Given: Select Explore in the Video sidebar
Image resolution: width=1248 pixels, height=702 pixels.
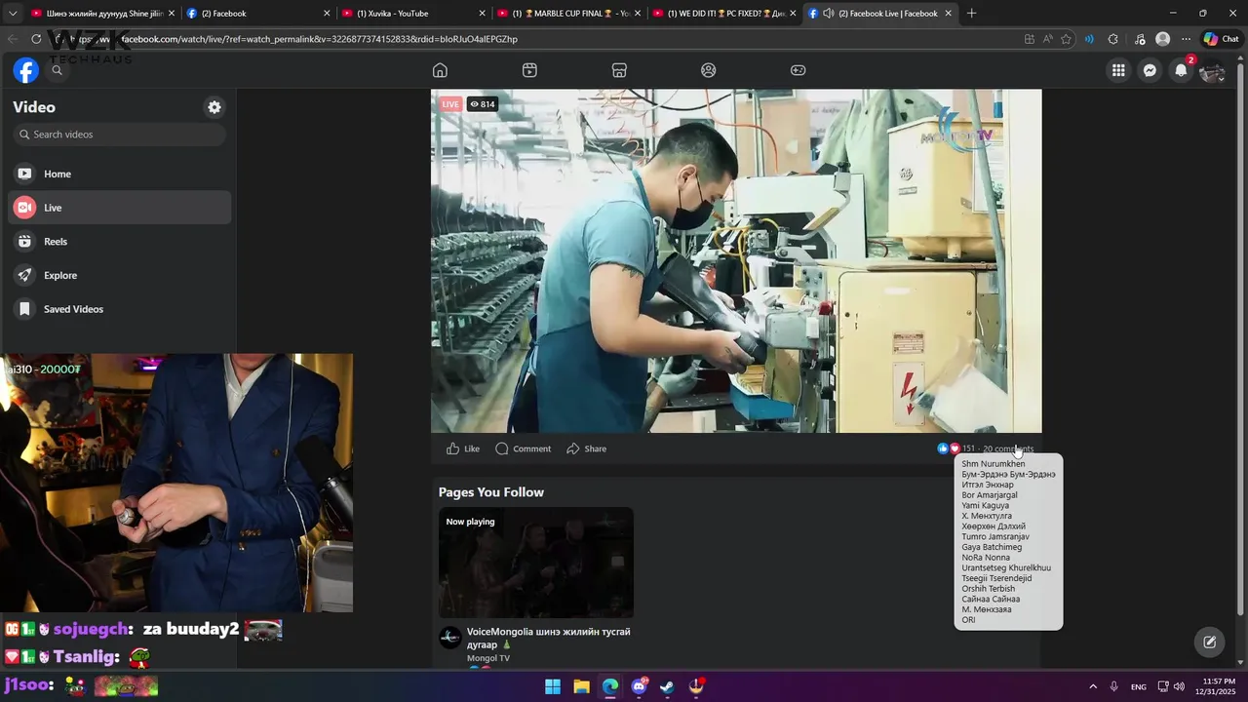Looking at the screenshot, I should click(x=120, y=275).
